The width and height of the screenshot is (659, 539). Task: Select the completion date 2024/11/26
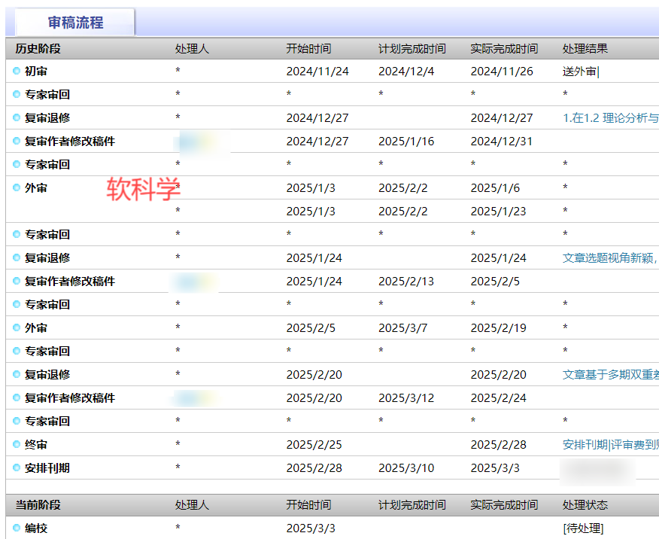pyautogui.click(x=502, y=72)
